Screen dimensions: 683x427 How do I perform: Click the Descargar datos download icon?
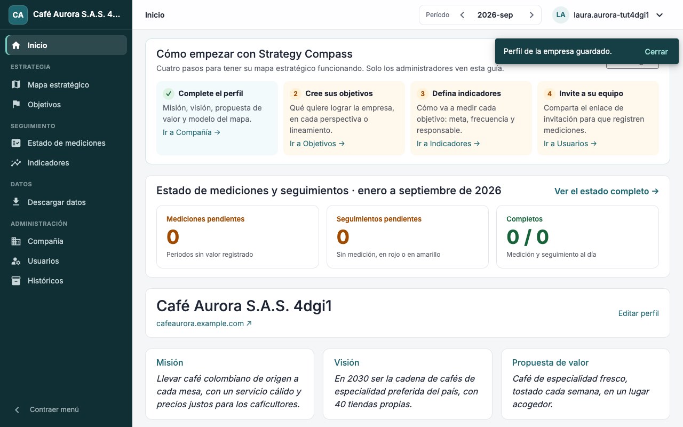16,202
